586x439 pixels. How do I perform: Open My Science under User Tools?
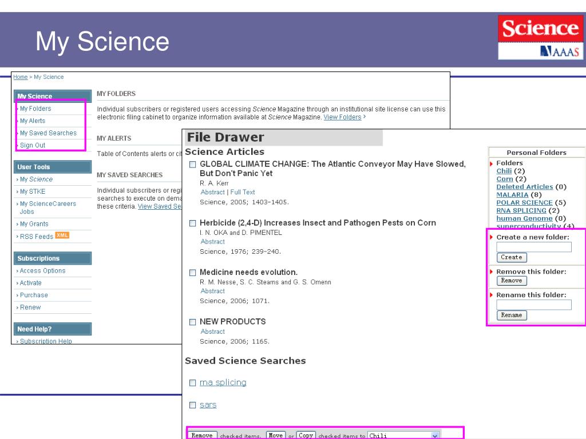[36, 179]
